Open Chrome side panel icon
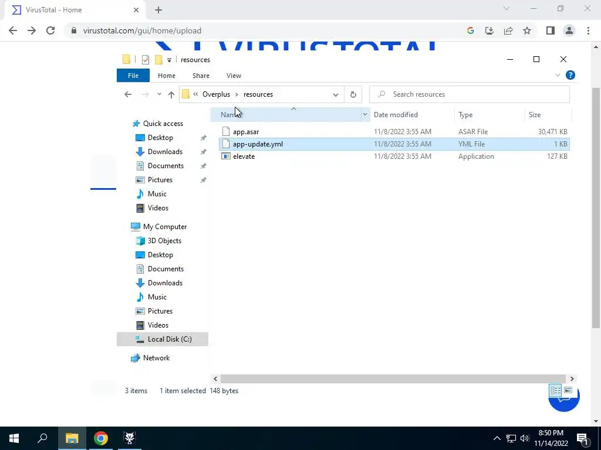 [551, 30]
